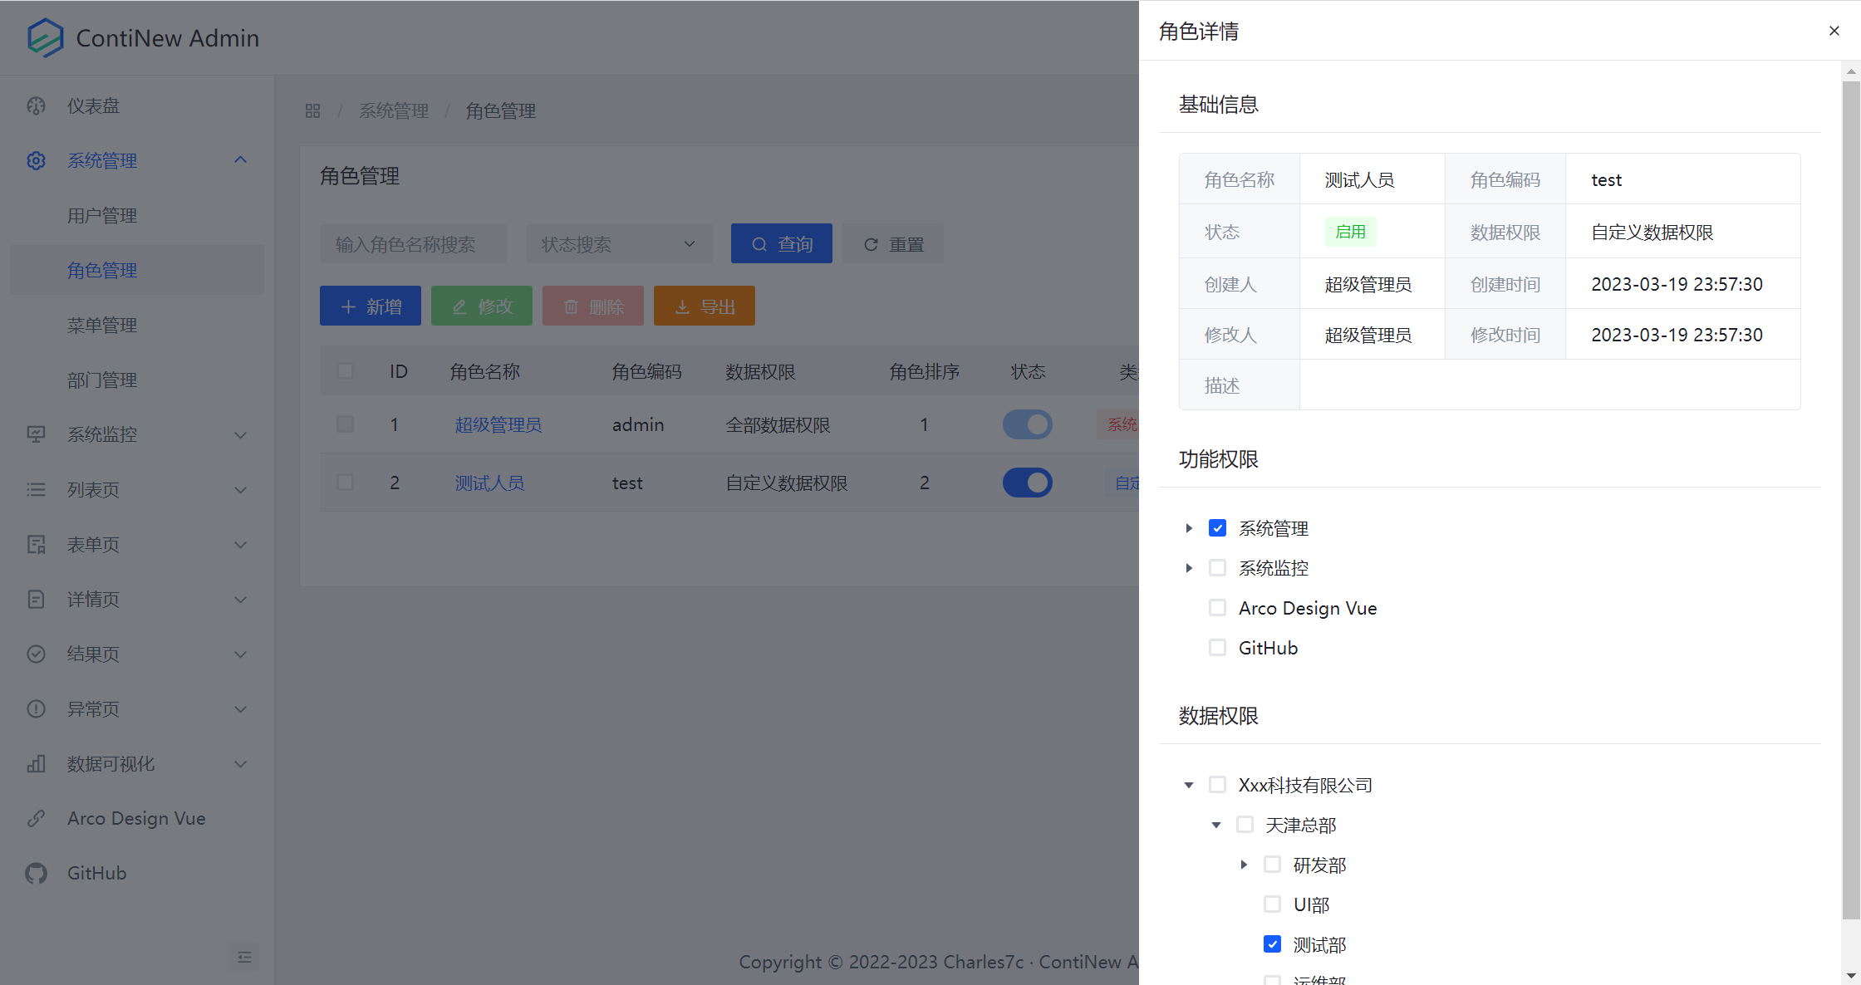Expand 系统管理 node in 功能权限 tree
This screenshot has width=1861, height=985.
coord(1189,527)
